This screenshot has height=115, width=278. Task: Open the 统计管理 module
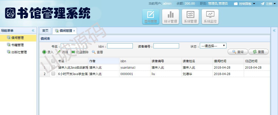tap(170, 17)
